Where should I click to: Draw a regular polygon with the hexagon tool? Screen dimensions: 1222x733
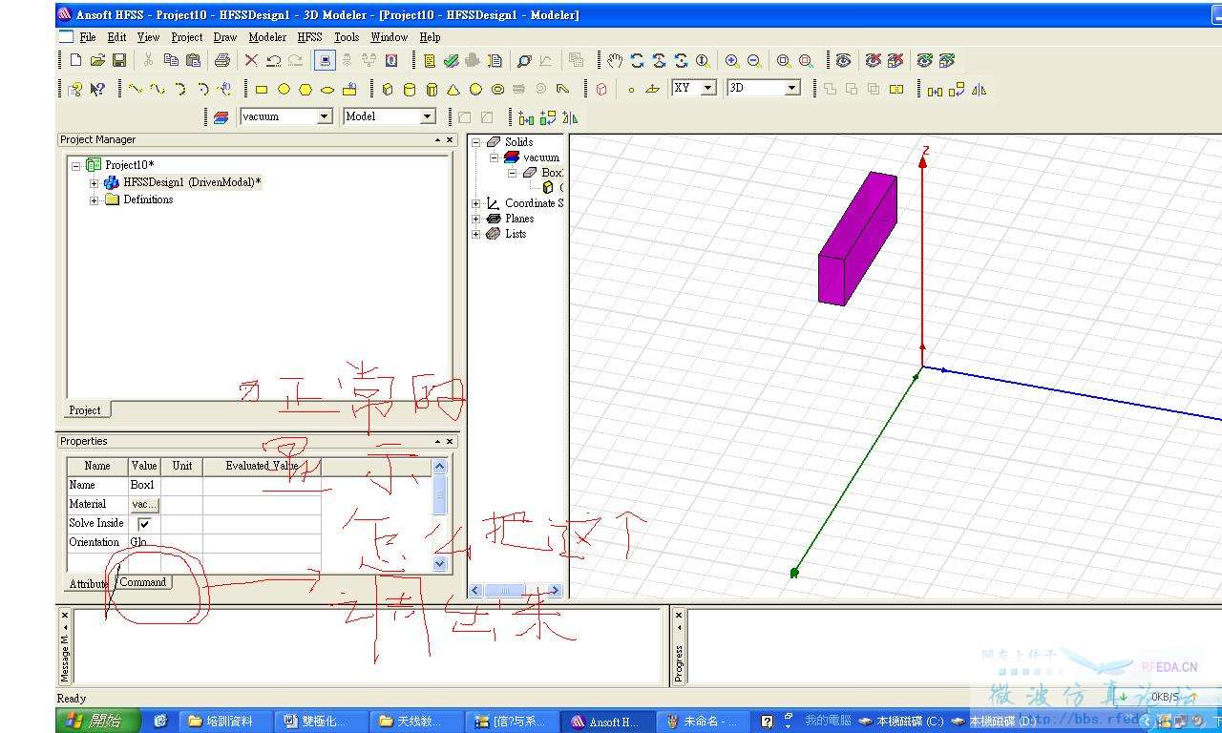pyautogui.click(x=305, y=89)
